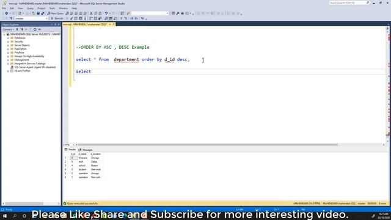Click the Comment out selected lines icon
391x220 pixels.
121,18
